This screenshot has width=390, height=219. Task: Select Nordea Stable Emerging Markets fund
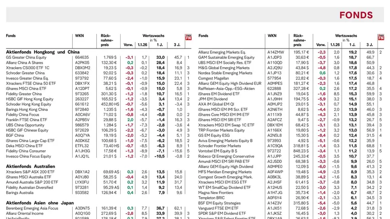[x=229, y=73]
